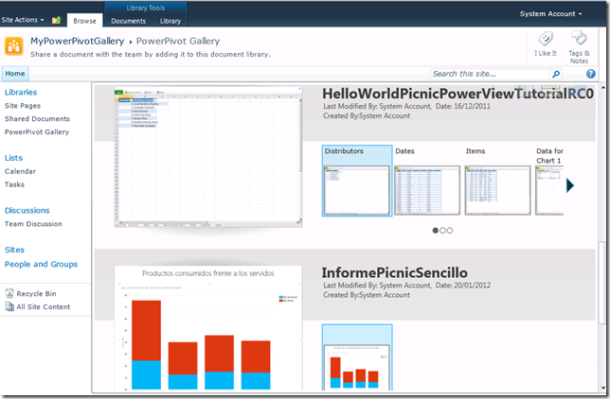Viewport: 610px width, 399px height.
Task: Open the Site Actions dropdown
Action: pyautogui.click(x=25, y=20)
